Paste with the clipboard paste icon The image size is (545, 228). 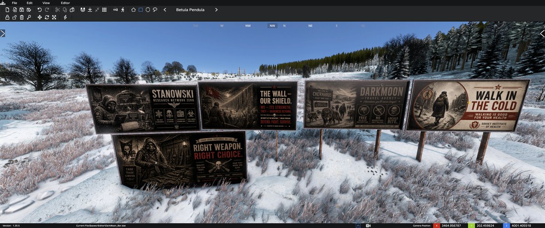72,10
